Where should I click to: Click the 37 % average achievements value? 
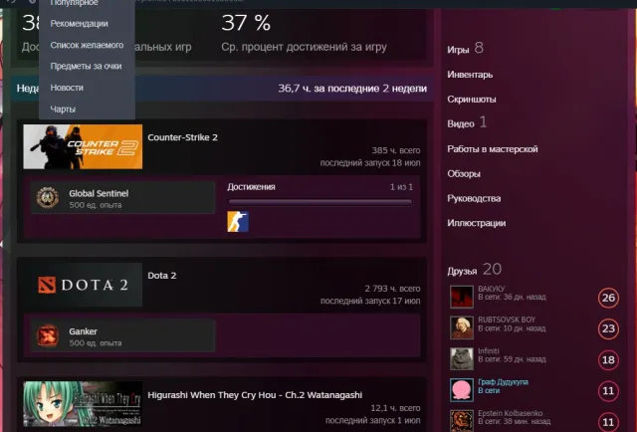(246, 23)
